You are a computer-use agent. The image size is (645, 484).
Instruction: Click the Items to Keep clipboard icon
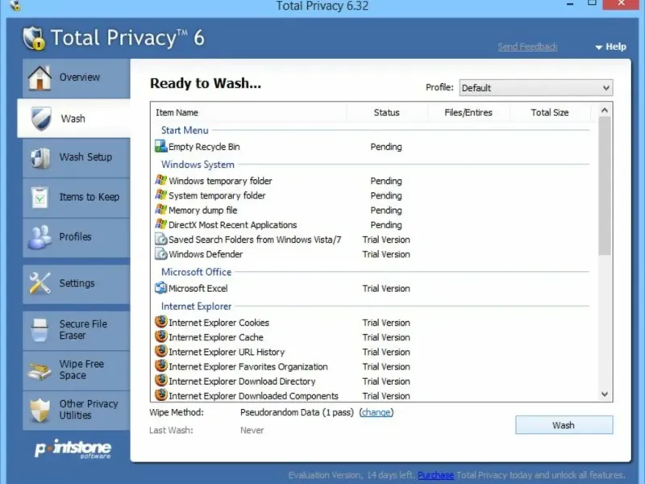point(40,198)
